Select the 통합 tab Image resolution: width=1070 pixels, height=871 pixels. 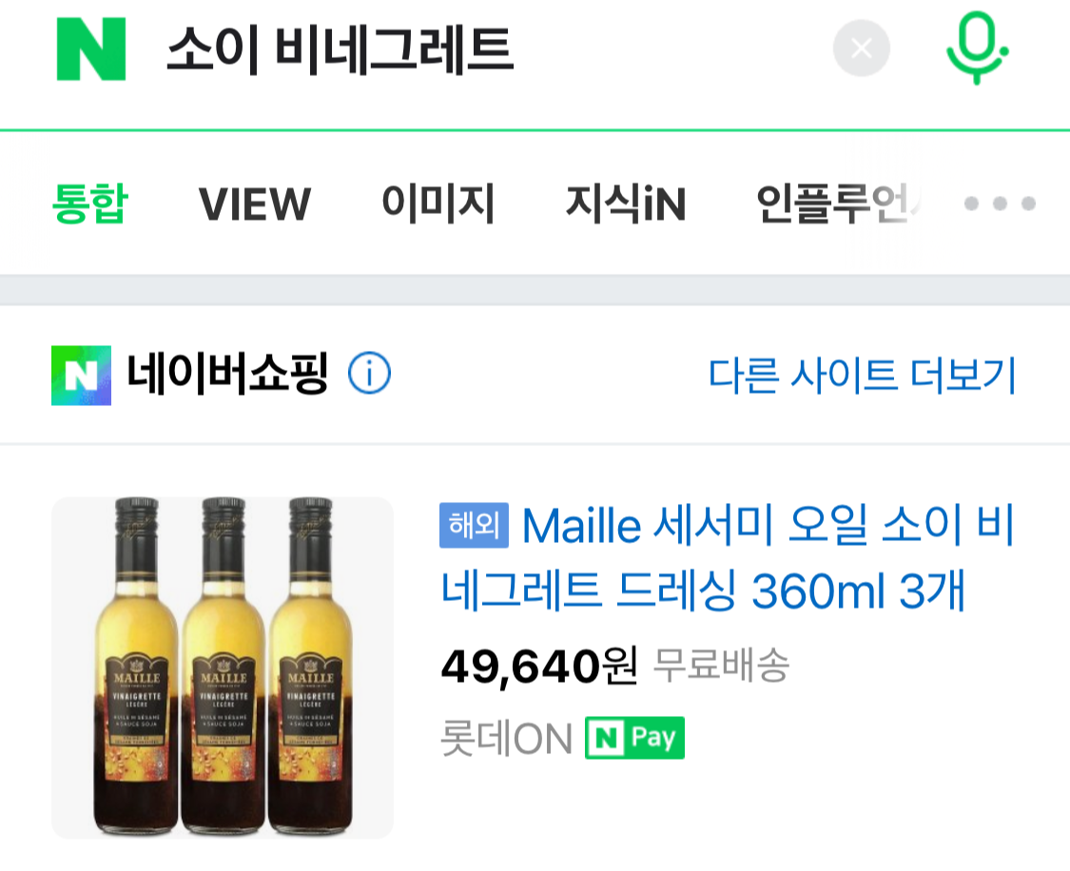click(x=90, y=203)
